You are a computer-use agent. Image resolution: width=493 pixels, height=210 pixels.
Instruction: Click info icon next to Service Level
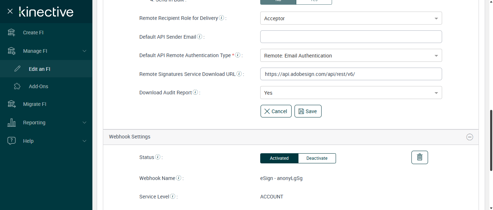tap(173, 197)
